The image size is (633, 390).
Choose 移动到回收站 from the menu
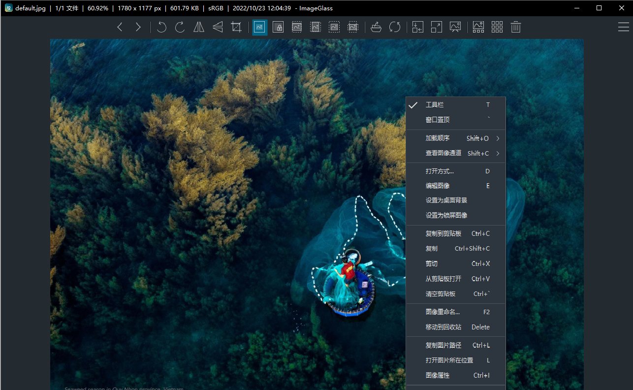pyautogui.click(x=456, y=327)
